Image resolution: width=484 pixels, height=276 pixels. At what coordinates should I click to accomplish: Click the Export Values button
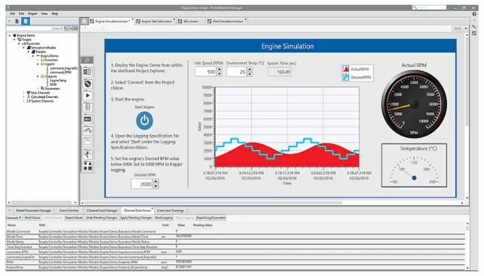click(74, 217)
